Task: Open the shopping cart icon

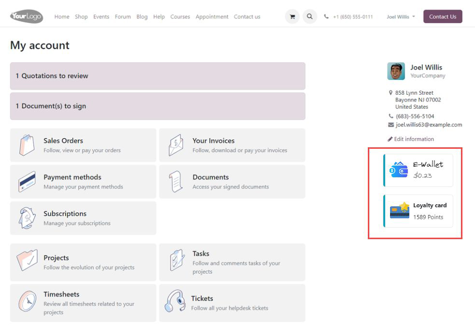Action: coord(293,17)
